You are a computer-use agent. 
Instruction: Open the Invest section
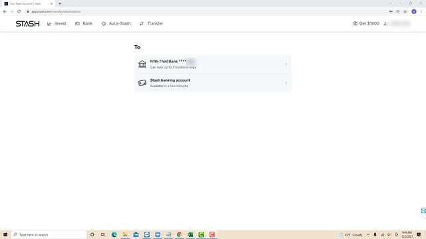[x=57, y=24]
